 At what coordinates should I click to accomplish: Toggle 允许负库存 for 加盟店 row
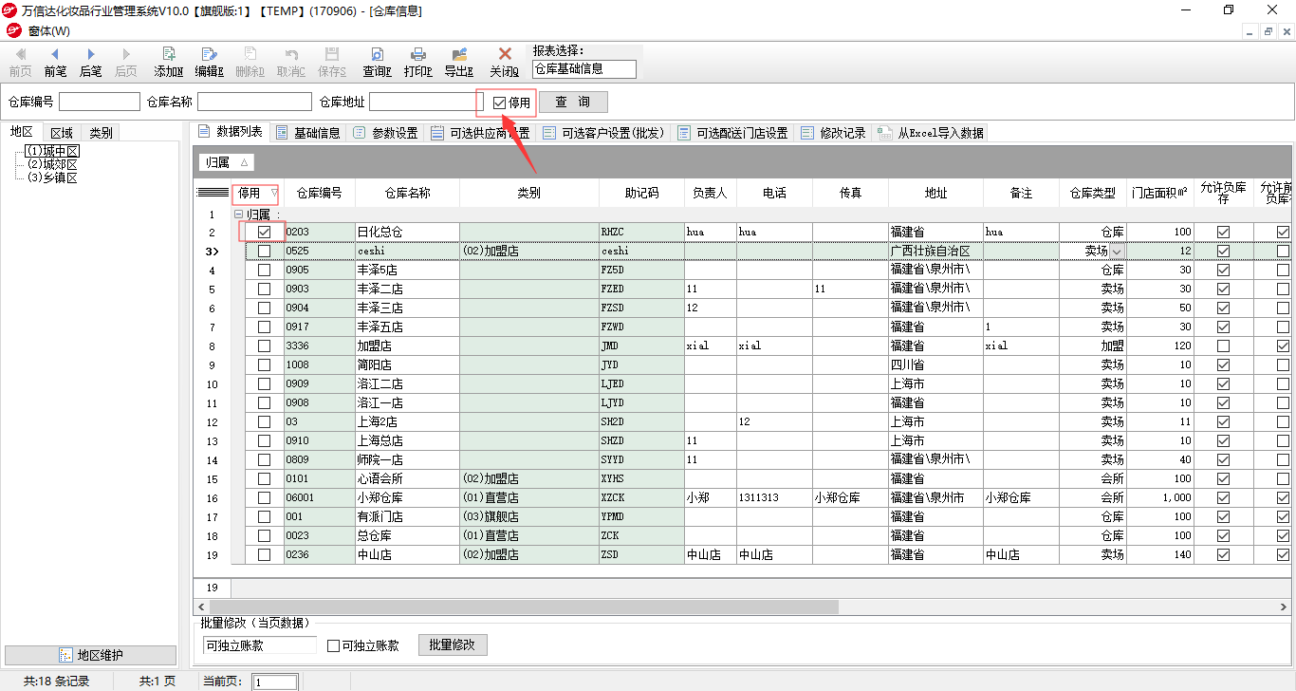[x=1223, y=345]
